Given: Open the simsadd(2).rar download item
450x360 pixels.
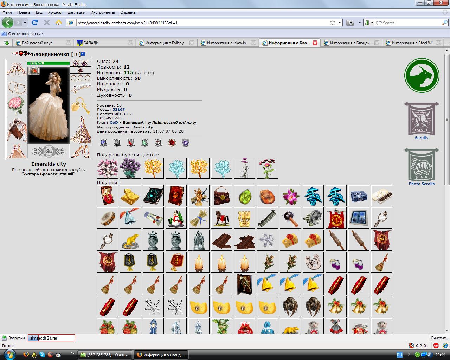Looking at the screenshot, I should (51, 338).
